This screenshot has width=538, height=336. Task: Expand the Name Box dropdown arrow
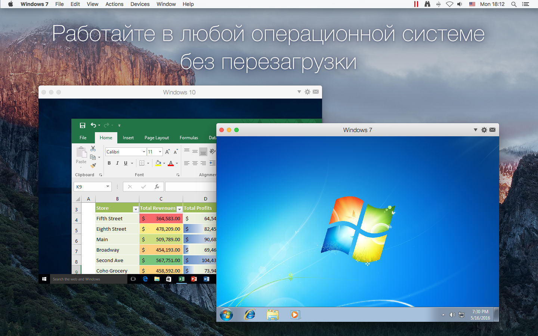[108, 187]
